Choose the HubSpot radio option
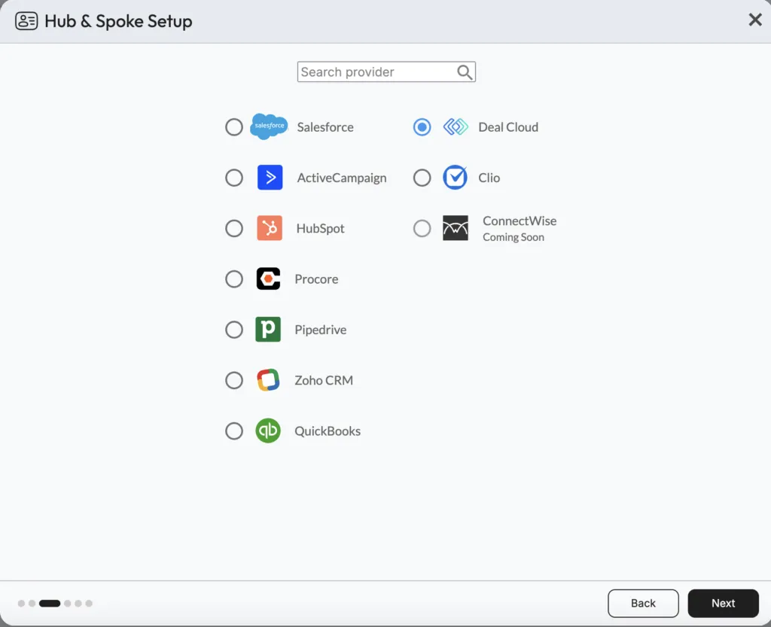The width and height of the screenshot is (771, 627). pos(234,228)
